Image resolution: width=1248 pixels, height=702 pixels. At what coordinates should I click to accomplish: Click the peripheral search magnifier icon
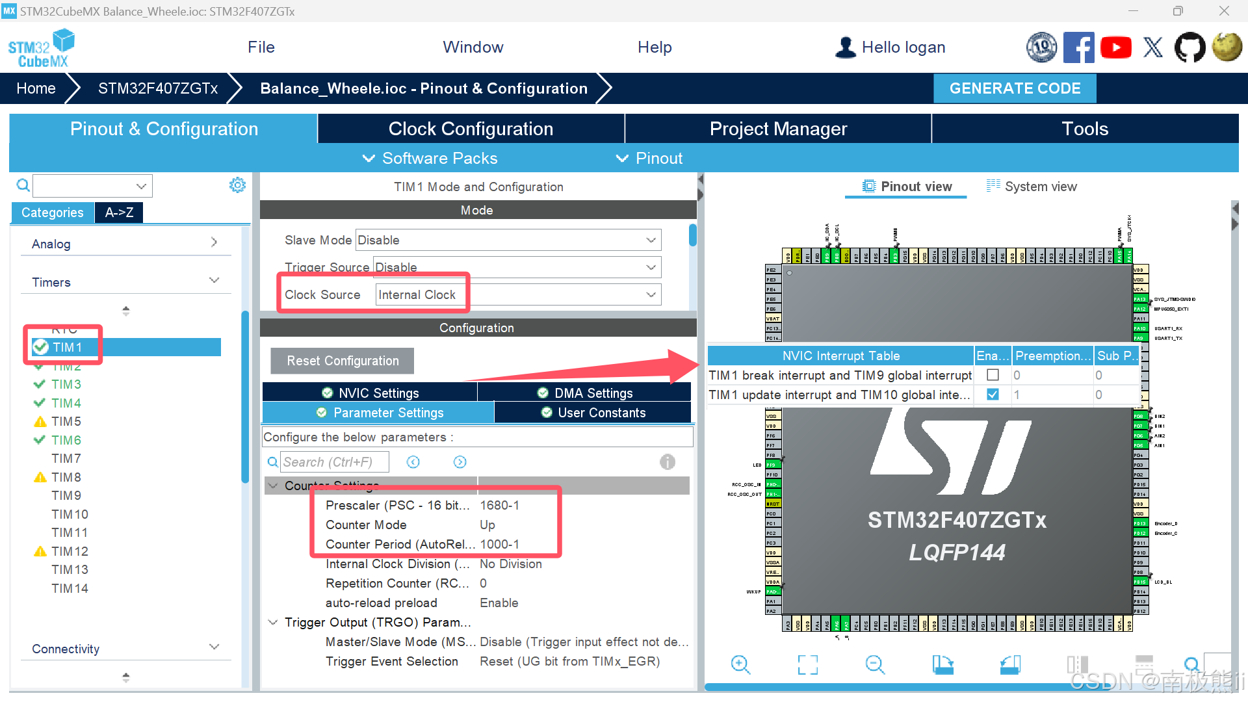23,186
